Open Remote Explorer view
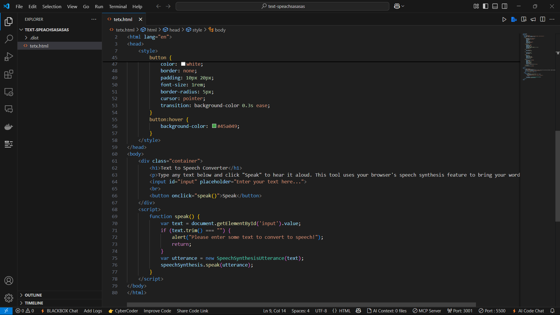The image size is (560, 315). pos(9,92)
